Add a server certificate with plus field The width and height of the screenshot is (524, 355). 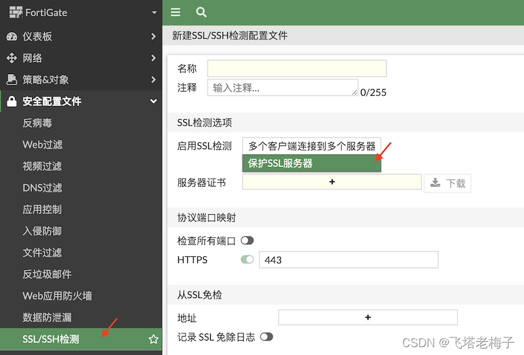[x=332, y=182]
